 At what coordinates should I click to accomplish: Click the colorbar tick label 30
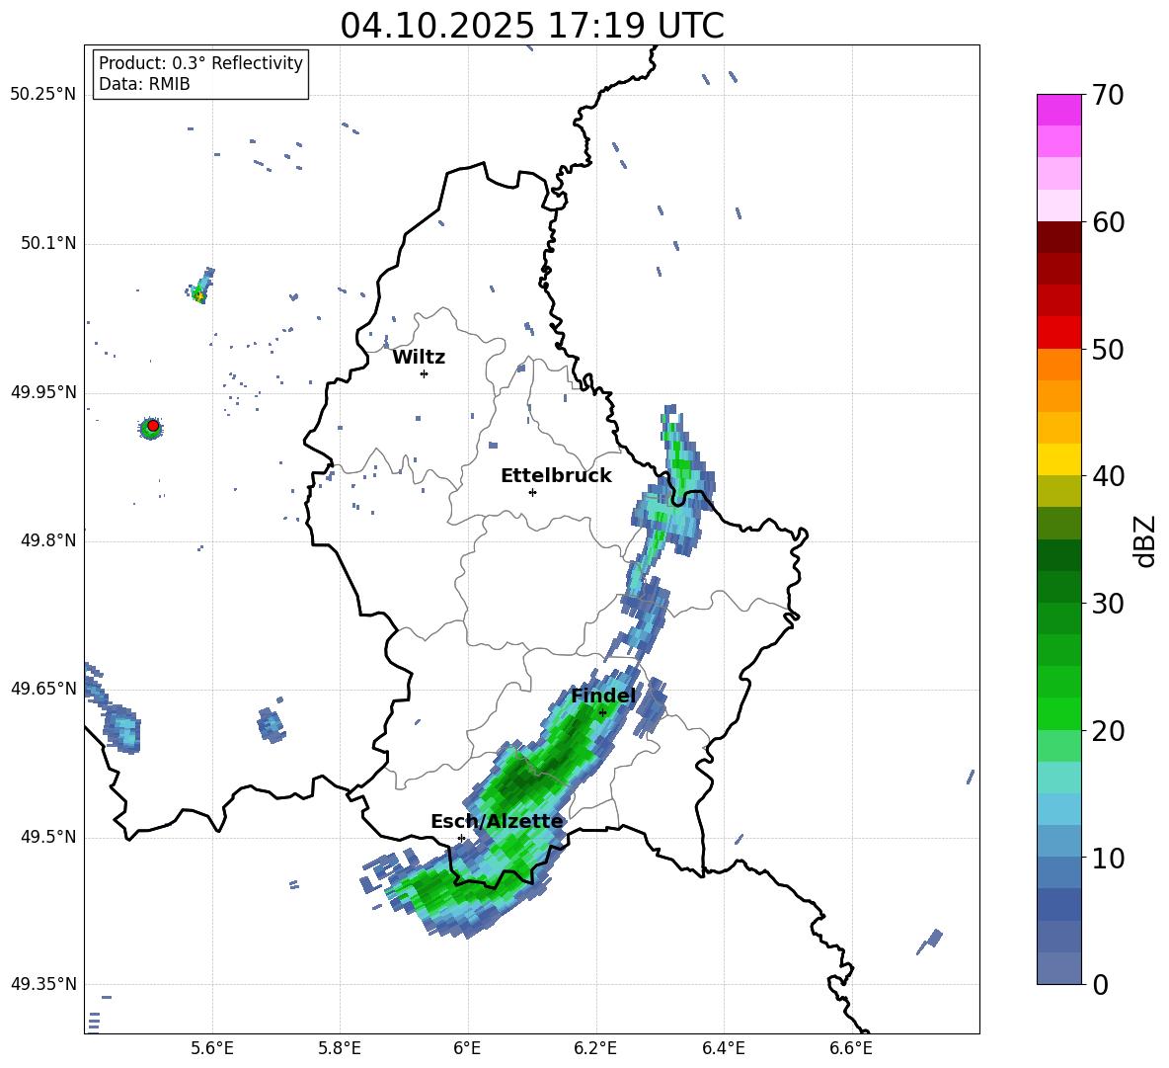(x=1108, y=604)
